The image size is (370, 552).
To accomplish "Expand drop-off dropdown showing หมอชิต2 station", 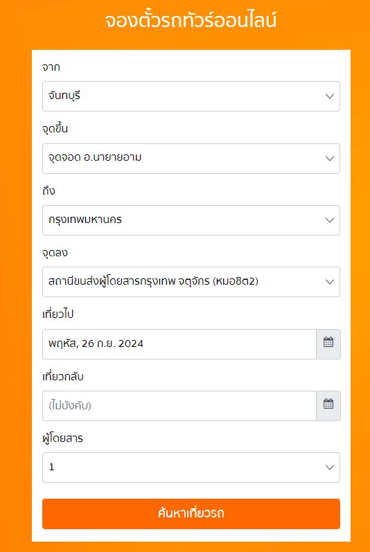I will point(191,282).
